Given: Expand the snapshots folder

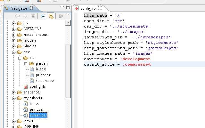Looking at the screenshot, I should coord(13,92).
